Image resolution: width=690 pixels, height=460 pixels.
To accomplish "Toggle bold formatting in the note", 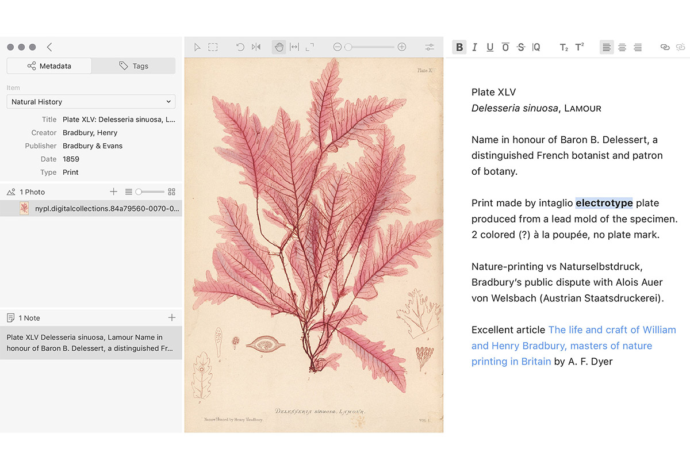I will [x=459, y=47].
